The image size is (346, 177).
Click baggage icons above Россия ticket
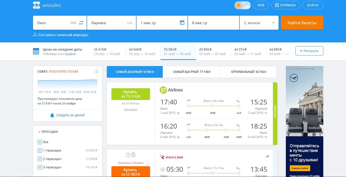131,155
